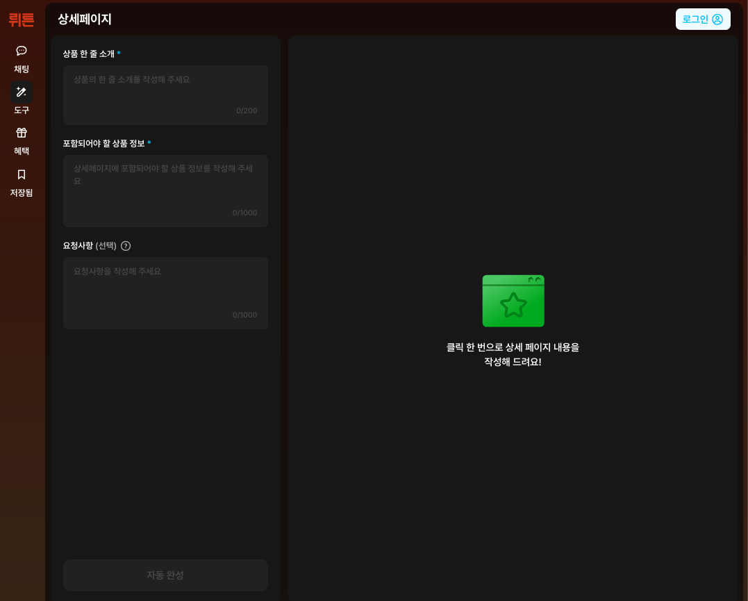
Task: Click the green star window illustration
Action: pyautogui.click(x=513, y=301)
